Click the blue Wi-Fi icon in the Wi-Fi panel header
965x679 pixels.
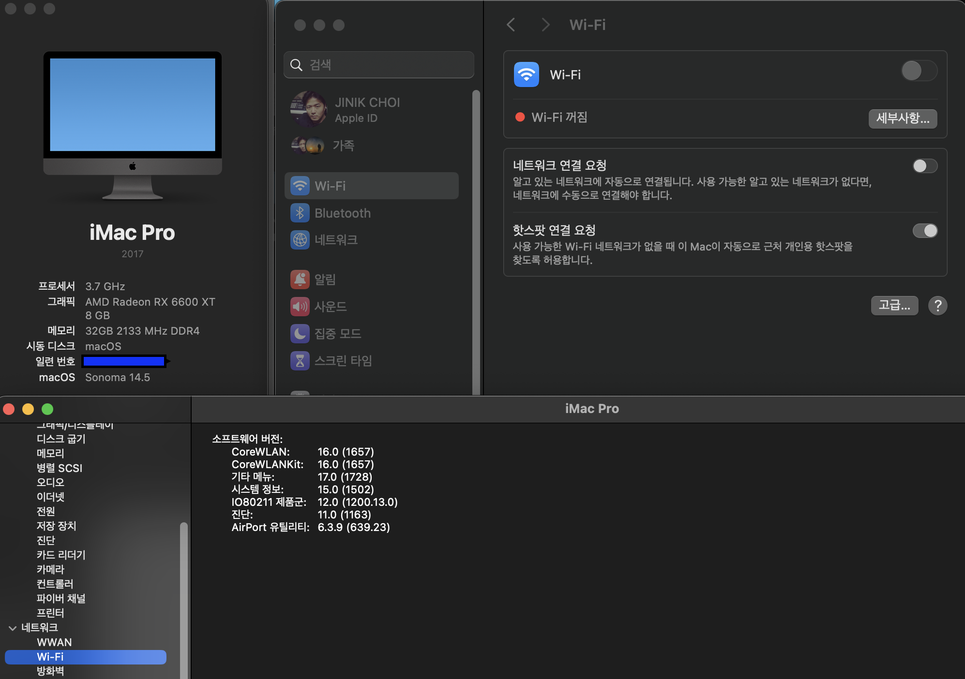(526, 74)
